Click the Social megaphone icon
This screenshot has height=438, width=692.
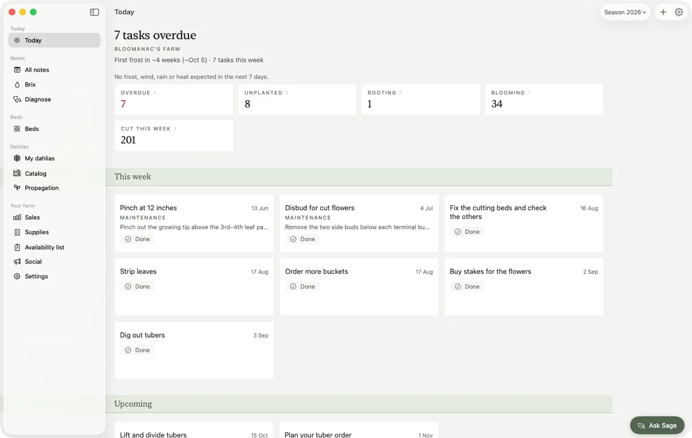pyautogui.click(x=17, y=262)
